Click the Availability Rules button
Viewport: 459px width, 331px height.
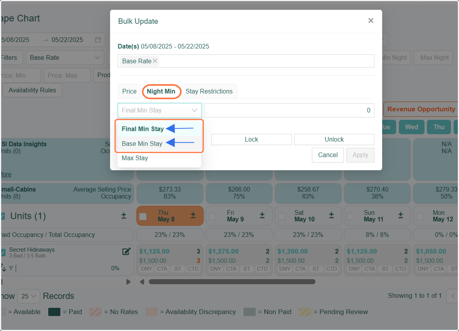pyautogui.click(x=32, y=90)
